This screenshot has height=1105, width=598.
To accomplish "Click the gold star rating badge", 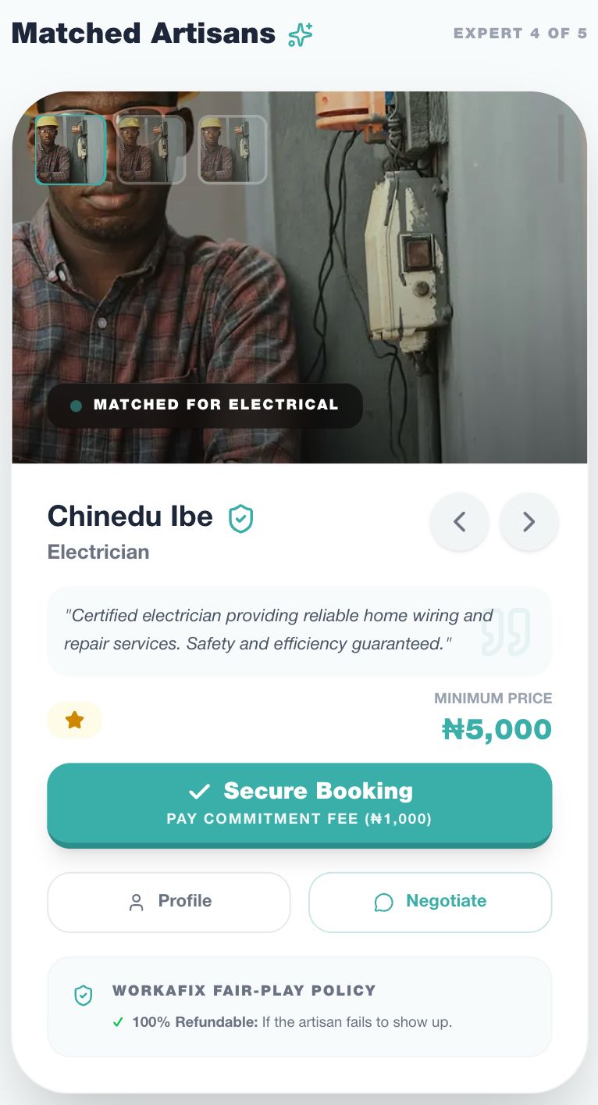I will [74, 720].
